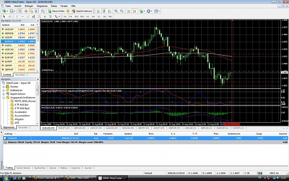The height and width of the screenshot is (181, 289).
Task: Select the text A tool
Action: pos(45,17)
